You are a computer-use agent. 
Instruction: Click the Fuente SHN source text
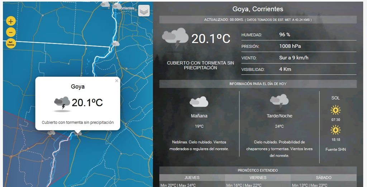(335, 149)
